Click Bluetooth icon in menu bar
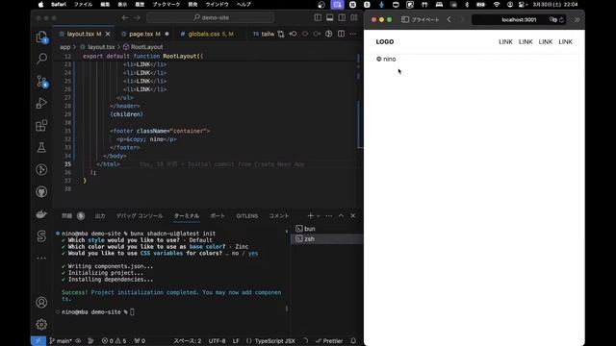Screen dimensions: 616x346 click(x=467, y=4)
